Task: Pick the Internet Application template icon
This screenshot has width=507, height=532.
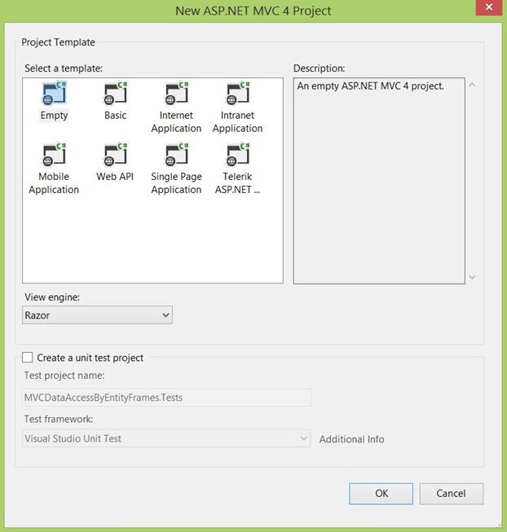Action: (176, 93)
